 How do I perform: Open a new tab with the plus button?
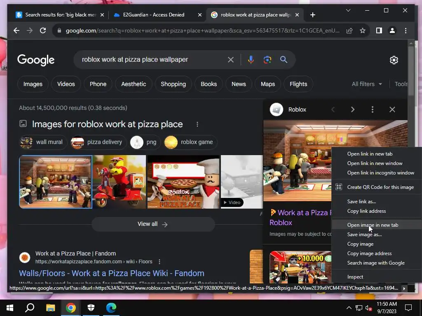tap(312, 15)
